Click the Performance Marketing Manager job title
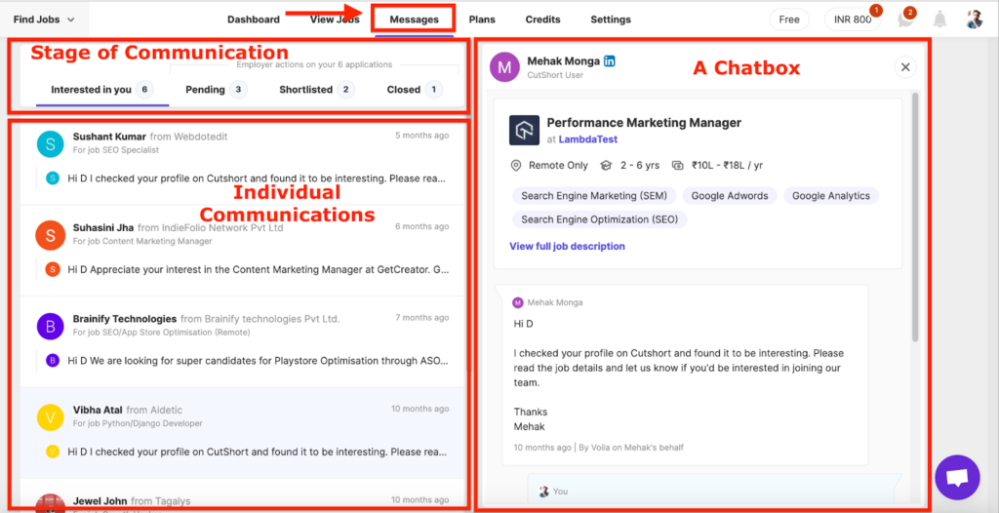The image size is (999, 513). pos(644,123)
